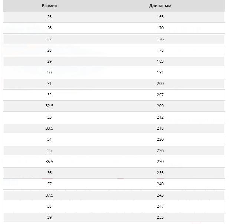
Task: Select the size 27 cell
Action: click(49, 39)
